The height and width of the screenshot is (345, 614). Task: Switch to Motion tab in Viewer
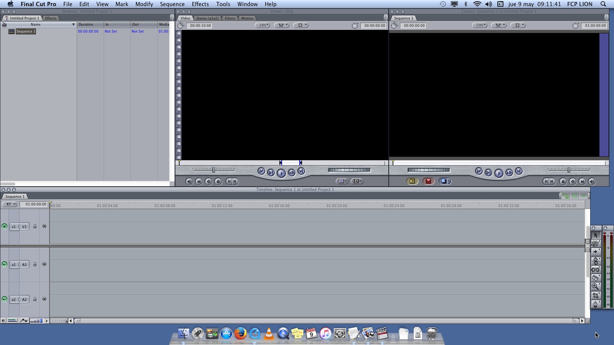click(x=247, y=18)
